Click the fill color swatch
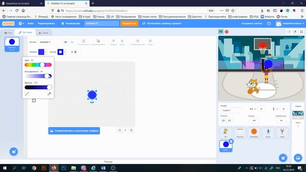306x172 pixels. [41, 52]
